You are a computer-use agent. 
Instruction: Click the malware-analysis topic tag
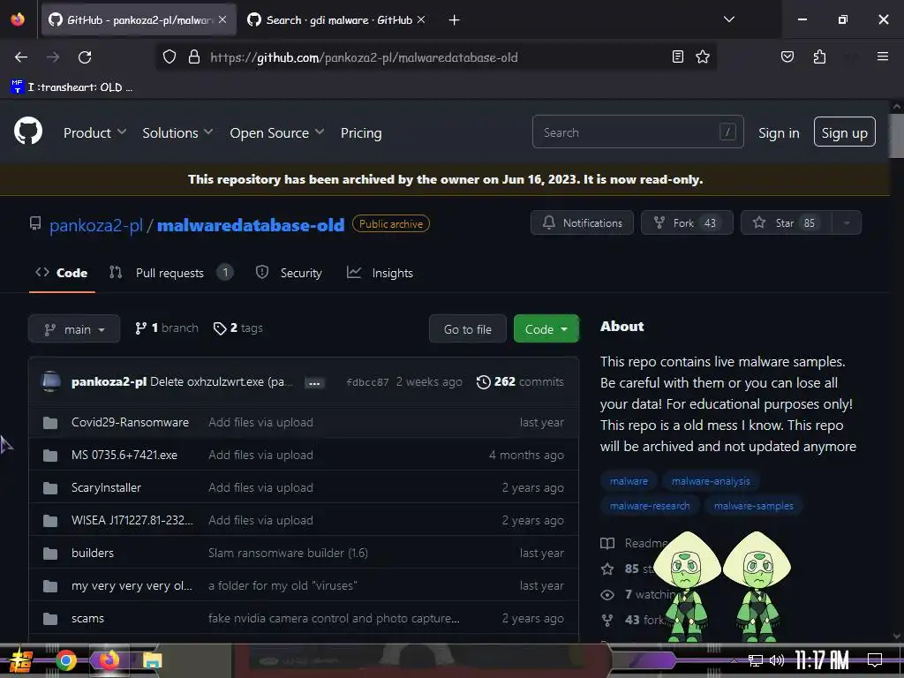[711, 481]
